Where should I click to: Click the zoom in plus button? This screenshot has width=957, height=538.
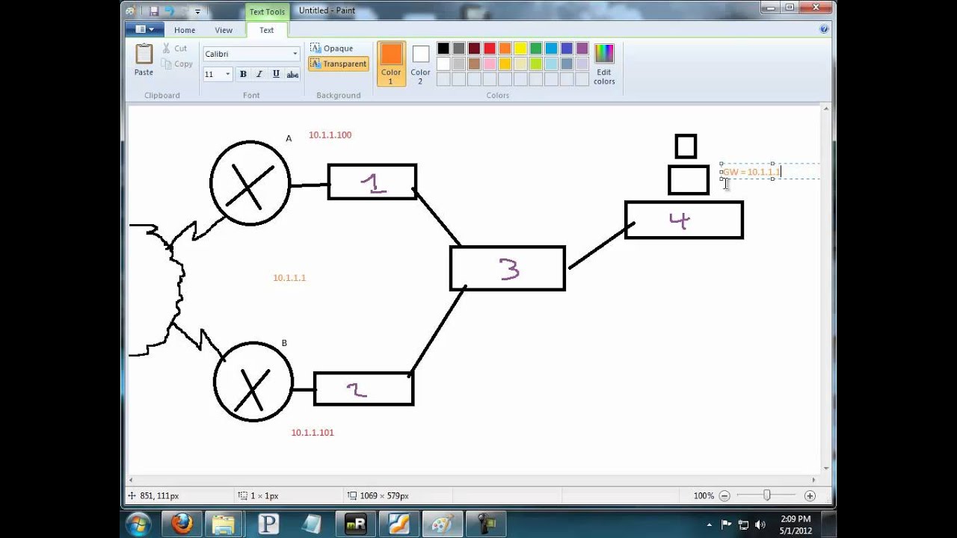(810, 495)
